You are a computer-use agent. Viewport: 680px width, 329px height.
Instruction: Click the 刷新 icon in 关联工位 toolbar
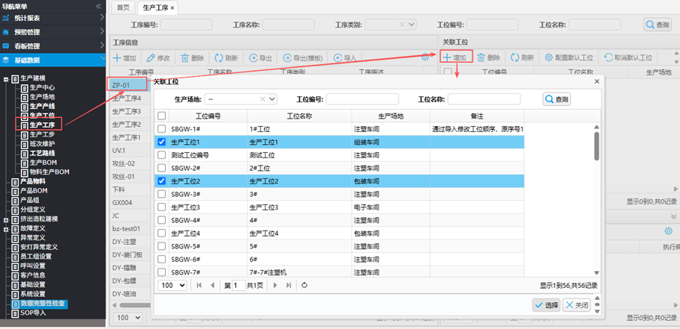tap(515, 57)
